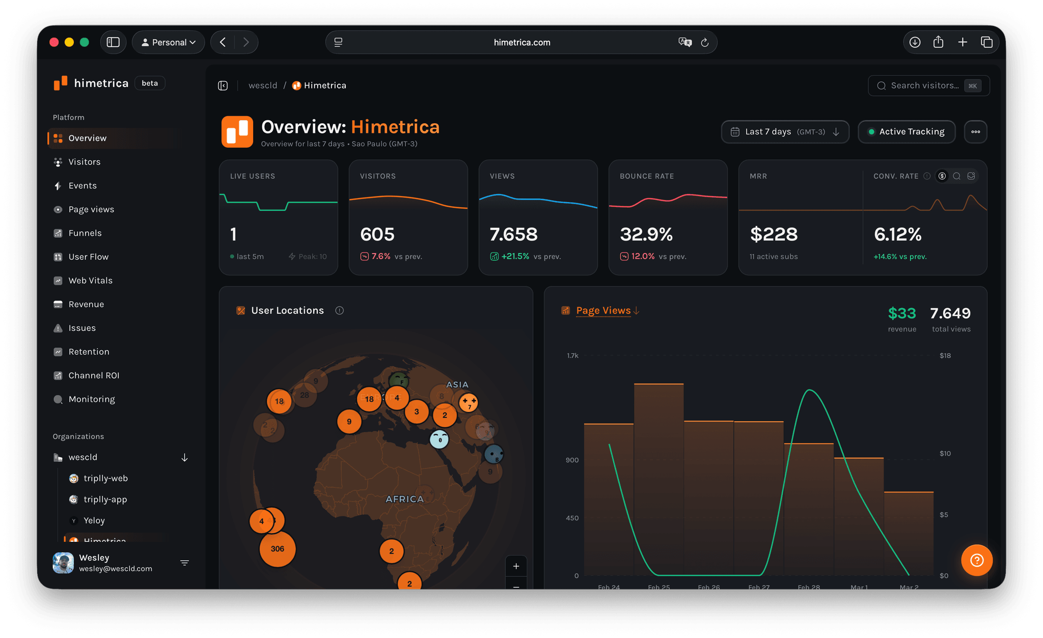Screen dimensions: 1043x638
Task: Click the 7.649 total views figure
Action: tap(950, 313)
